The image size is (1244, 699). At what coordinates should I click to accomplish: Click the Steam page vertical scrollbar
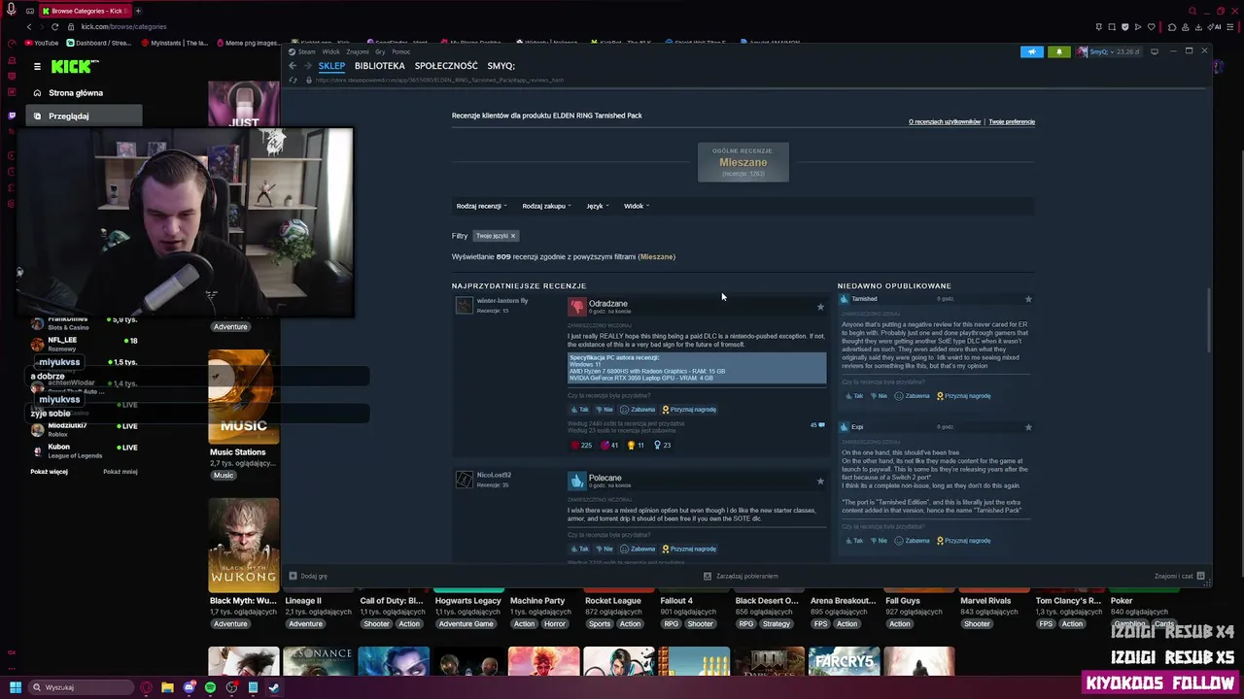pyautogui.click(x=1209, y=320)
